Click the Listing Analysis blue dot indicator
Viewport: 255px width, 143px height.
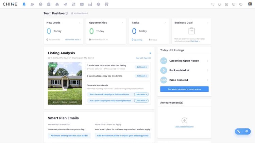click(x=150, y=53)
